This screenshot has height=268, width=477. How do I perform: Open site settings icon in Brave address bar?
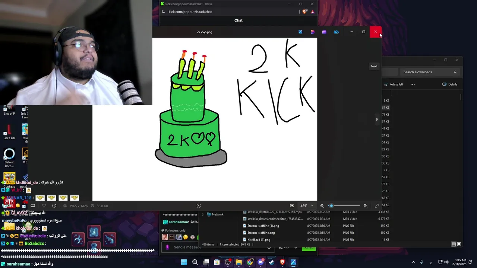[x=163, y=12]
